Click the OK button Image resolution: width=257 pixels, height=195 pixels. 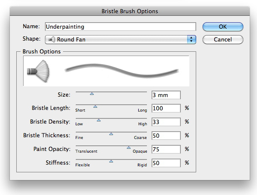pos(223,27)
